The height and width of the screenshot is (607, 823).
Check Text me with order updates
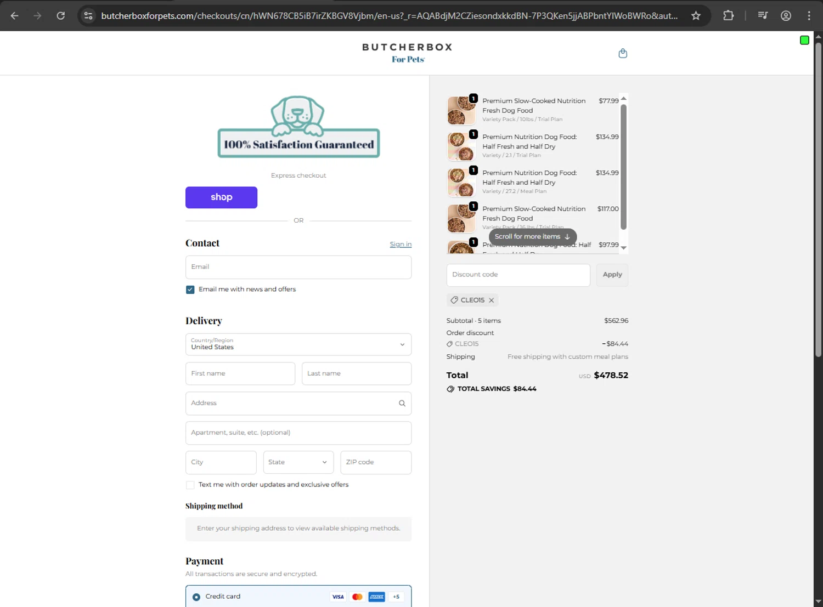coord(190,485)
